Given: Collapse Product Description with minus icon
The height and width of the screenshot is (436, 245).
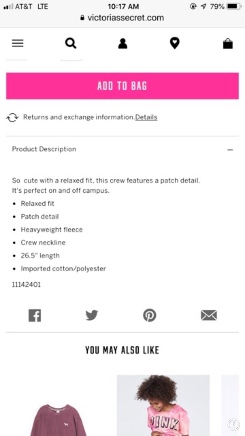Looking at the screenshot, I should coord(230,150).
